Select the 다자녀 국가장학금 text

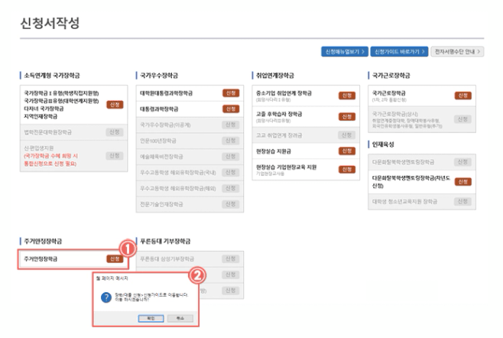(x=44, y=109)
